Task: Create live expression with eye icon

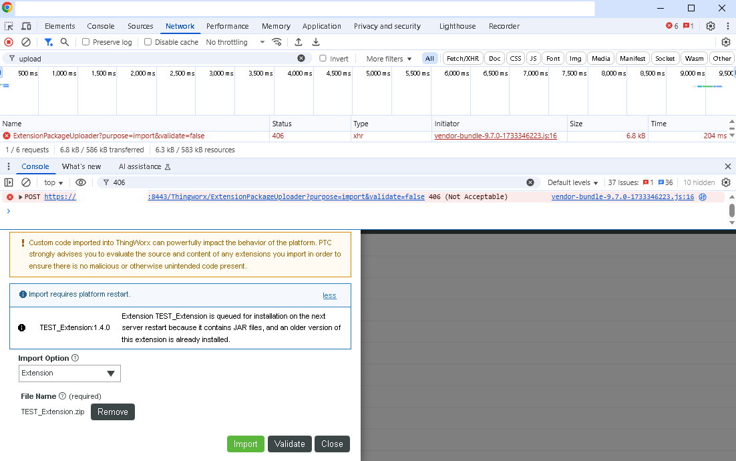Action: click(81, 182)
